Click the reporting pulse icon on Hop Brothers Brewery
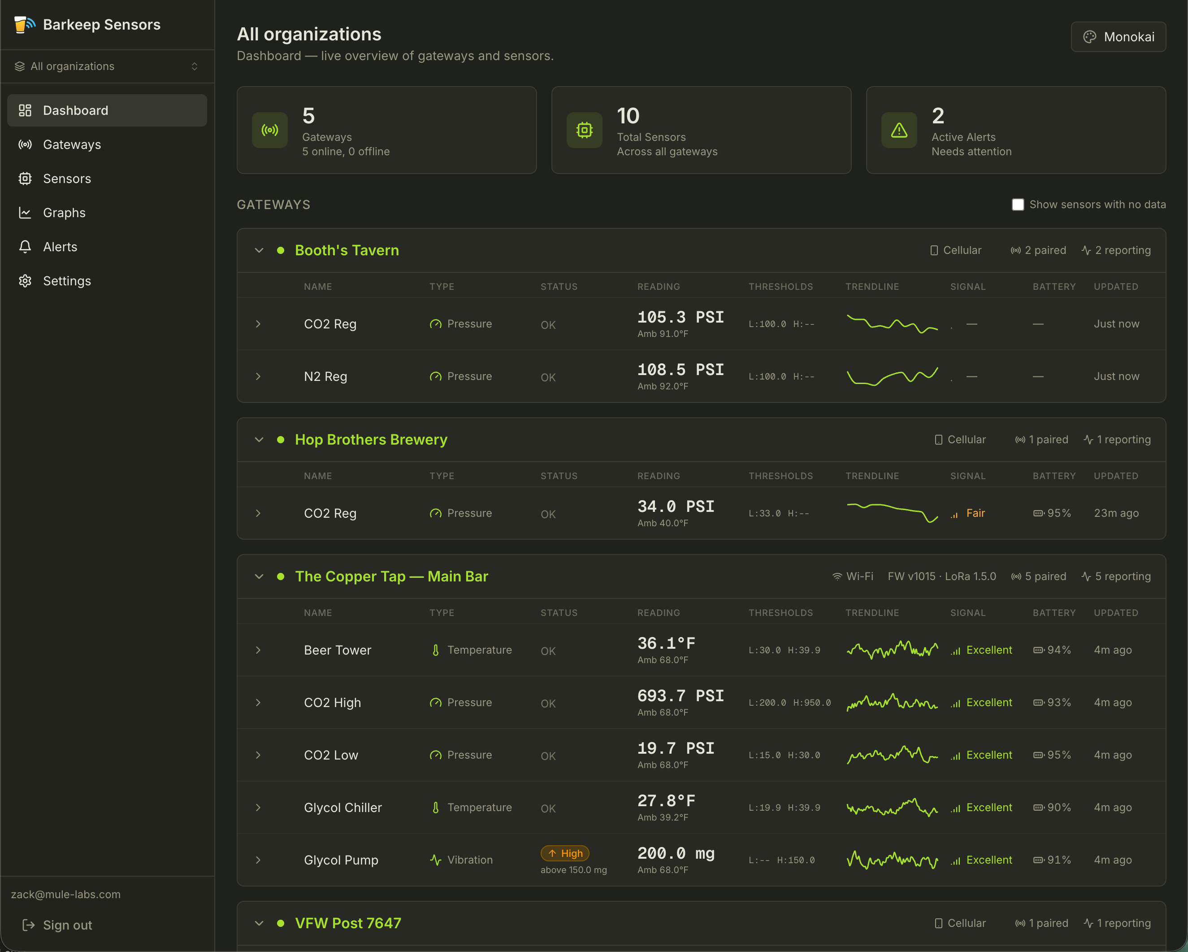Screen dimensions: 1188x952 coord(1088,440)
